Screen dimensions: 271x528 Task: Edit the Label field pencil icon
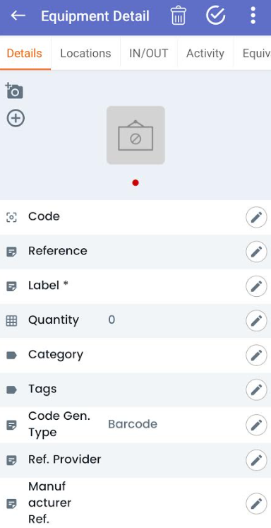click(x=256, y=286)
